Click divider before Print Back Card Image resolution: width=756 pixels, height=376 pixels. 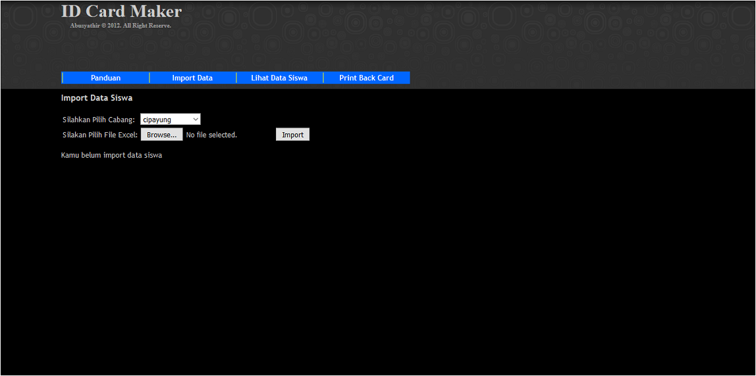click(323, 78)
